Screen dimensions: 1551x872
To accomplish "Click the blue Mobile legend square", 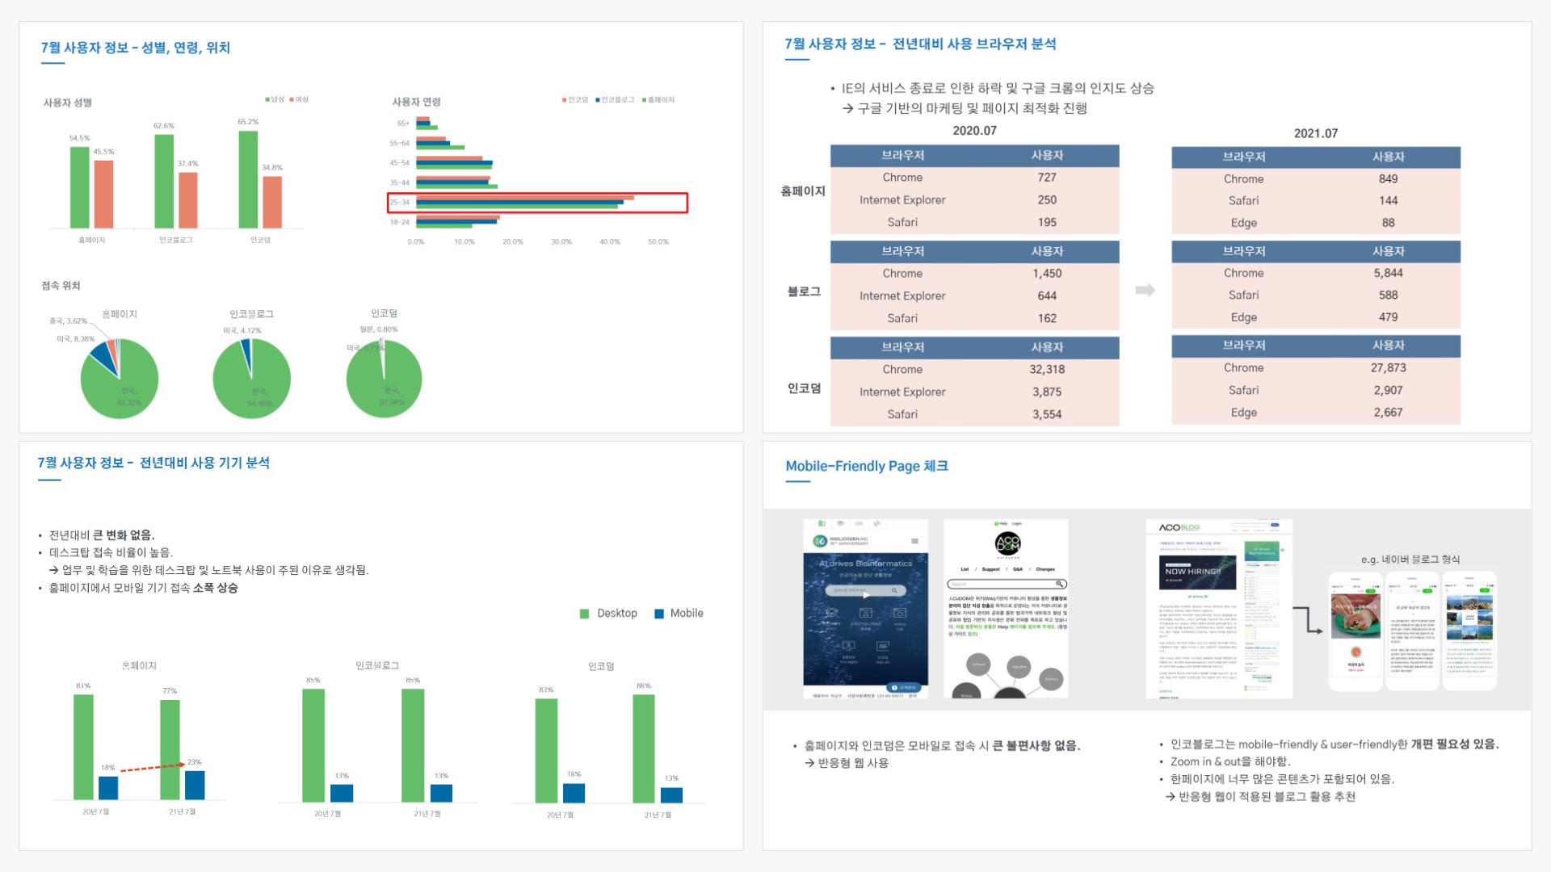I will point(658,614).
